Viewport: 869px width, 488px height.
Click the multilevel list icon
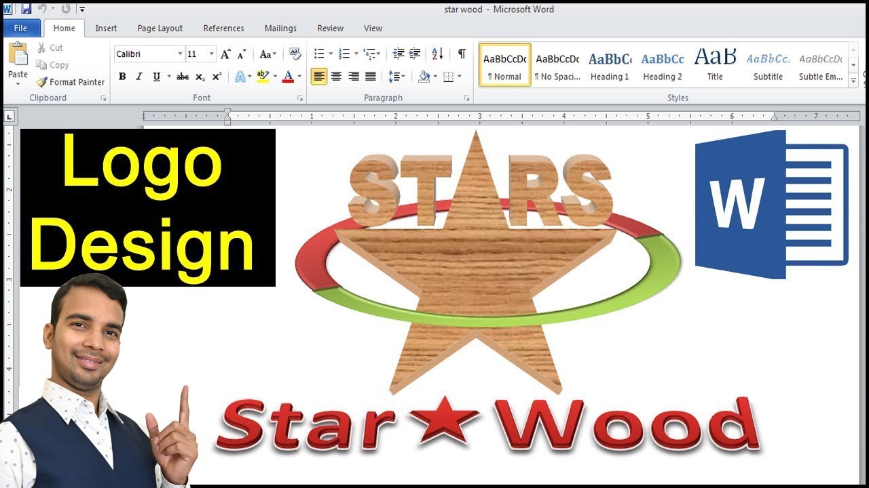[369, 54]
